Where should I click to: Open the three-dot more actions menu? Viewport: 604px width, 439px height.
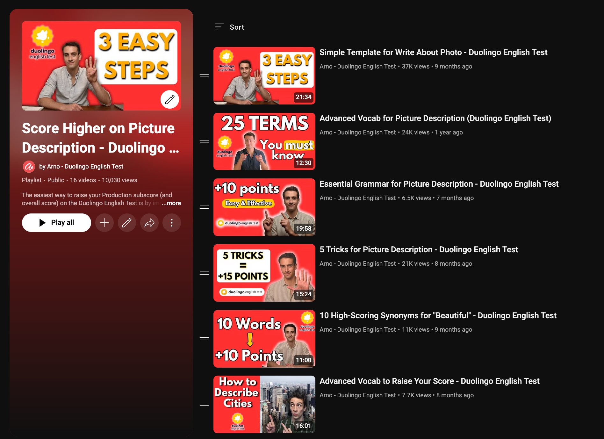coord(172,223)
